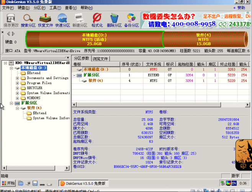
Task: Click the 赞助 sponsor link
Action: click(239, 8)
